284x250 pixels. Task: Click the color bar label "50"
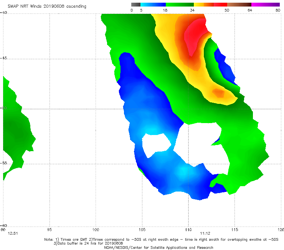(227, 10)
